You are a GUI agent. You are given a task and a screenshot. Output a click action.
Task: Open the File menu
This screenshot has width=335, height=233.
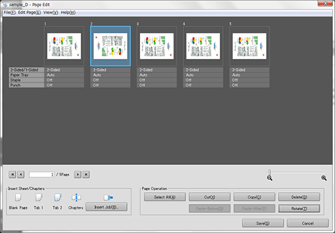10,12
